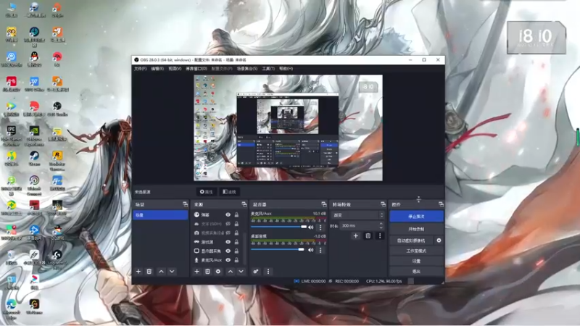This screenshot has width=580, height=326.
Task: Open the 帮助(H) menu
Action: pos(286,68)
